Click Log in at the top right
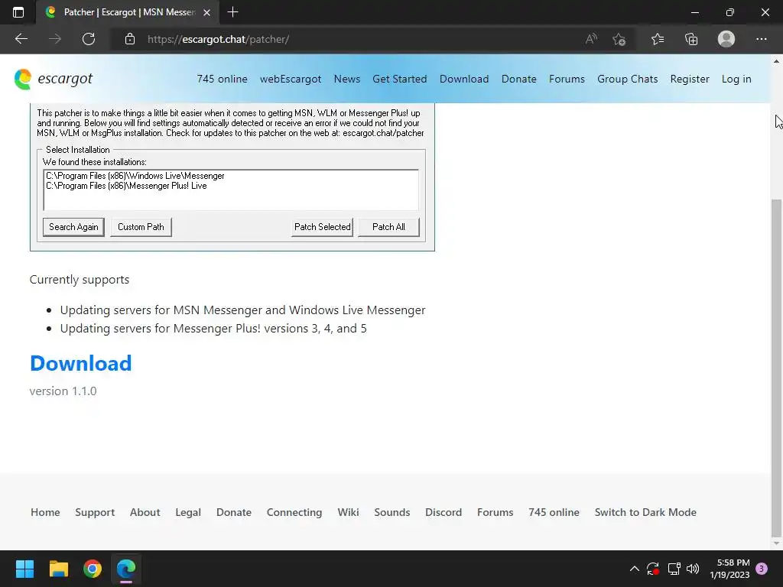Screen dimensions: 783x587 click(x=736, y=79)
